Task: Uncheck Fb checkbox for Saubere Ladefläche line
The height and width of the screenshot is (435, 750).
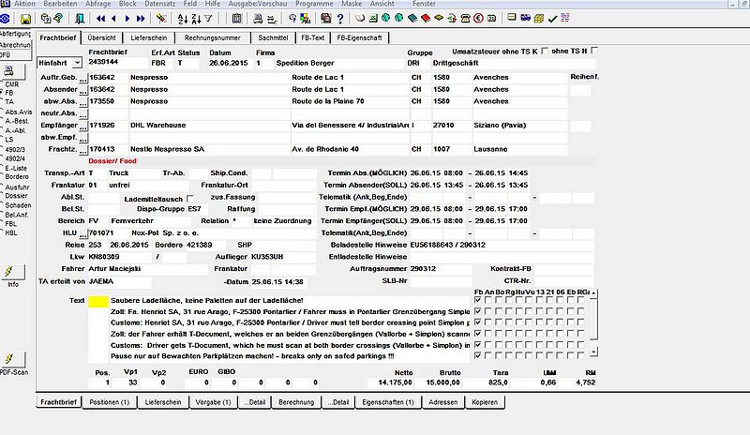Action: (477, 300)
